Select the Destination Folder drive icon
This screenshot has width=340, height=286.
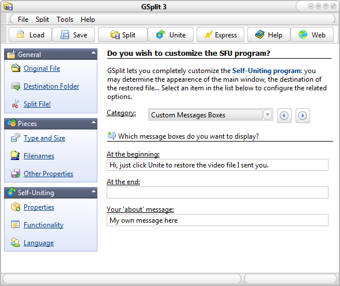pos(16,86)
